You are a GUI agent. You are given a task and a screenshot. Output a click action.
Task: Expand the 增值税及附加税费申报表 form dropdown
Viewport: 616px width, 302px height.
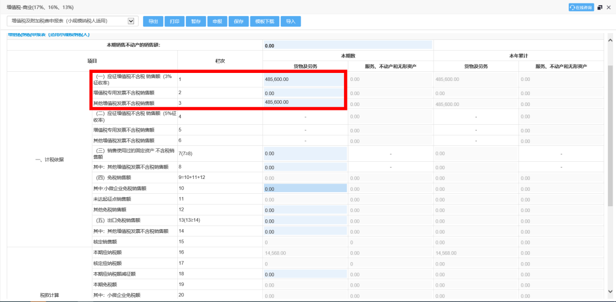coord(131,21)
